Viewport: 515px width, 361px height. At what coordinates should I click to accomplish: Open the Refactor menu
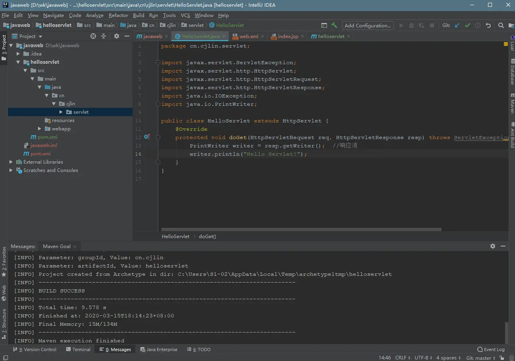click(x=118, y=15)
